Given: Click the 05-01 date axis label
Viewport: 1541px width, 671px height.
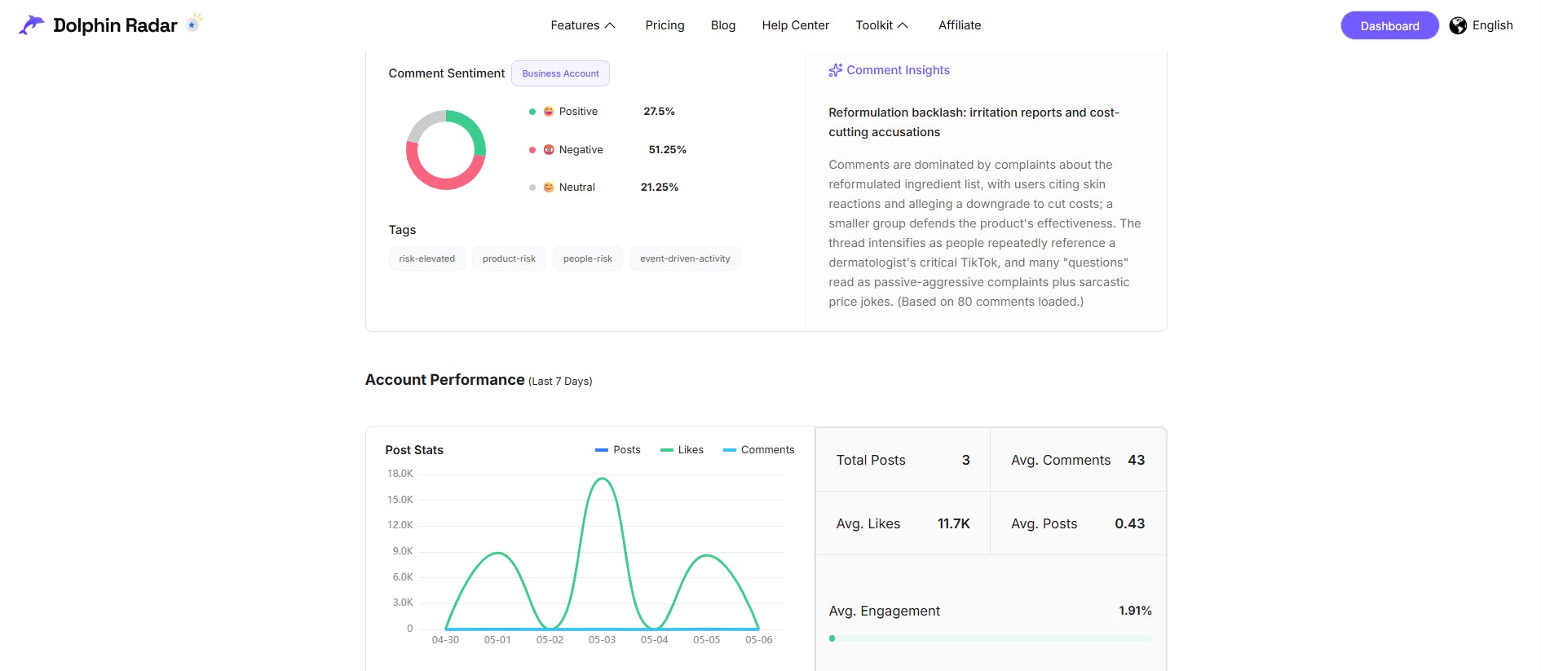Looking at the screenshot, I should [497, 640].
